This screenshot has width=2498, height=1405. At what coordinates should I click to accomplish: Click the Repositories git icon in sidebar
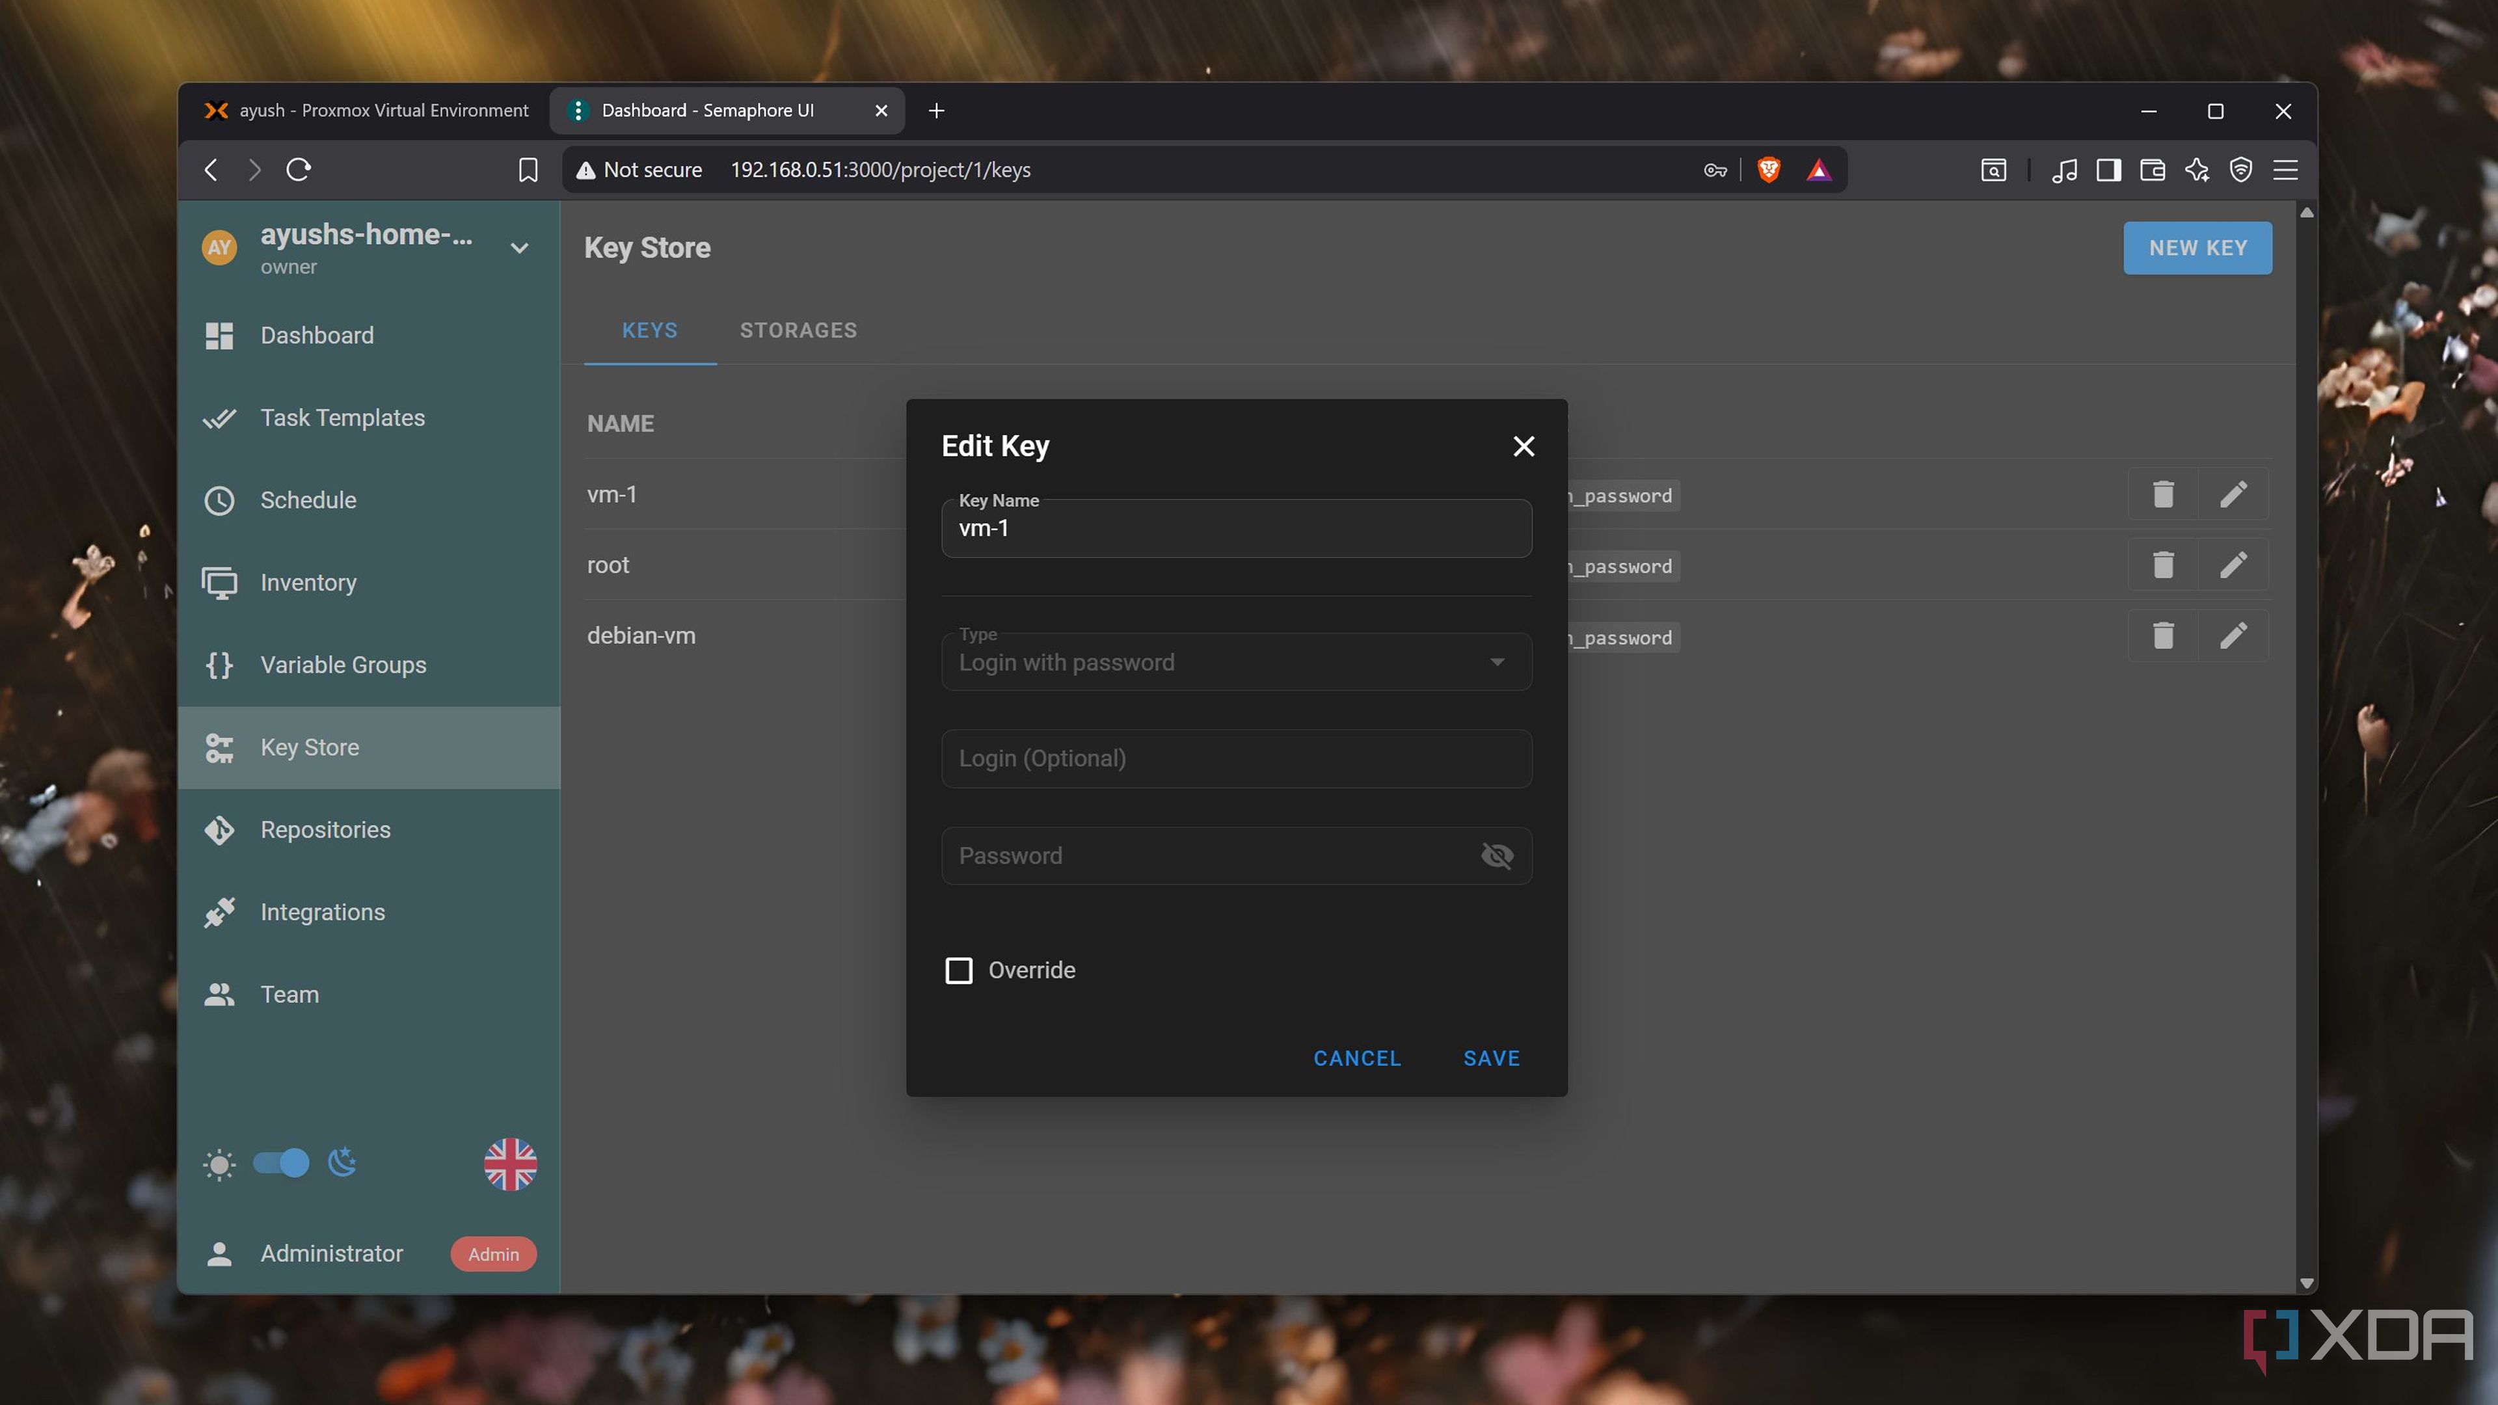point(219,830)
